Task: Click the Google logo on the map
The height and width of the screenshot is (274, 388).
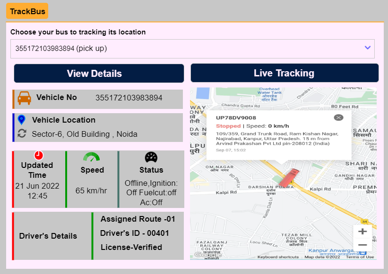Action: tap(208, 255)
